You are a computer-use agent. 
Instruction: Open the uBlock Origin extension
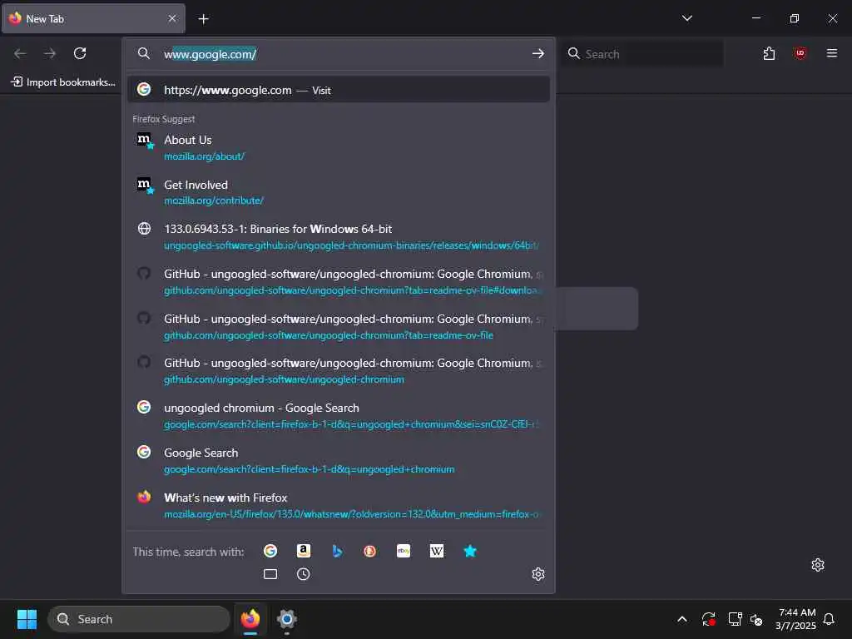[800, 53]
